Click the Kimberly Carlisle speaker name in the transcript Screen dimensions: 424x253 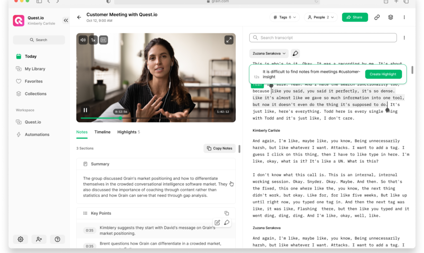(266, 131)
